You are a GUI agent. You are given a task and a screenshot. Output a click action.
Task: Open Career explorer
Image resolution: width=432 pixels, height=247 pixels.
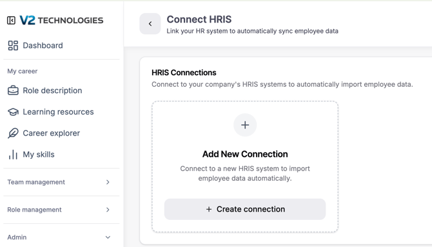point(51,133)
